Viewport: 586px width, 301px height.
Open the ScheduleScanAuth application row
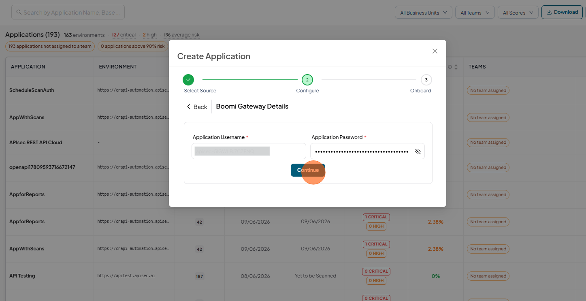(x=32, y=90)
